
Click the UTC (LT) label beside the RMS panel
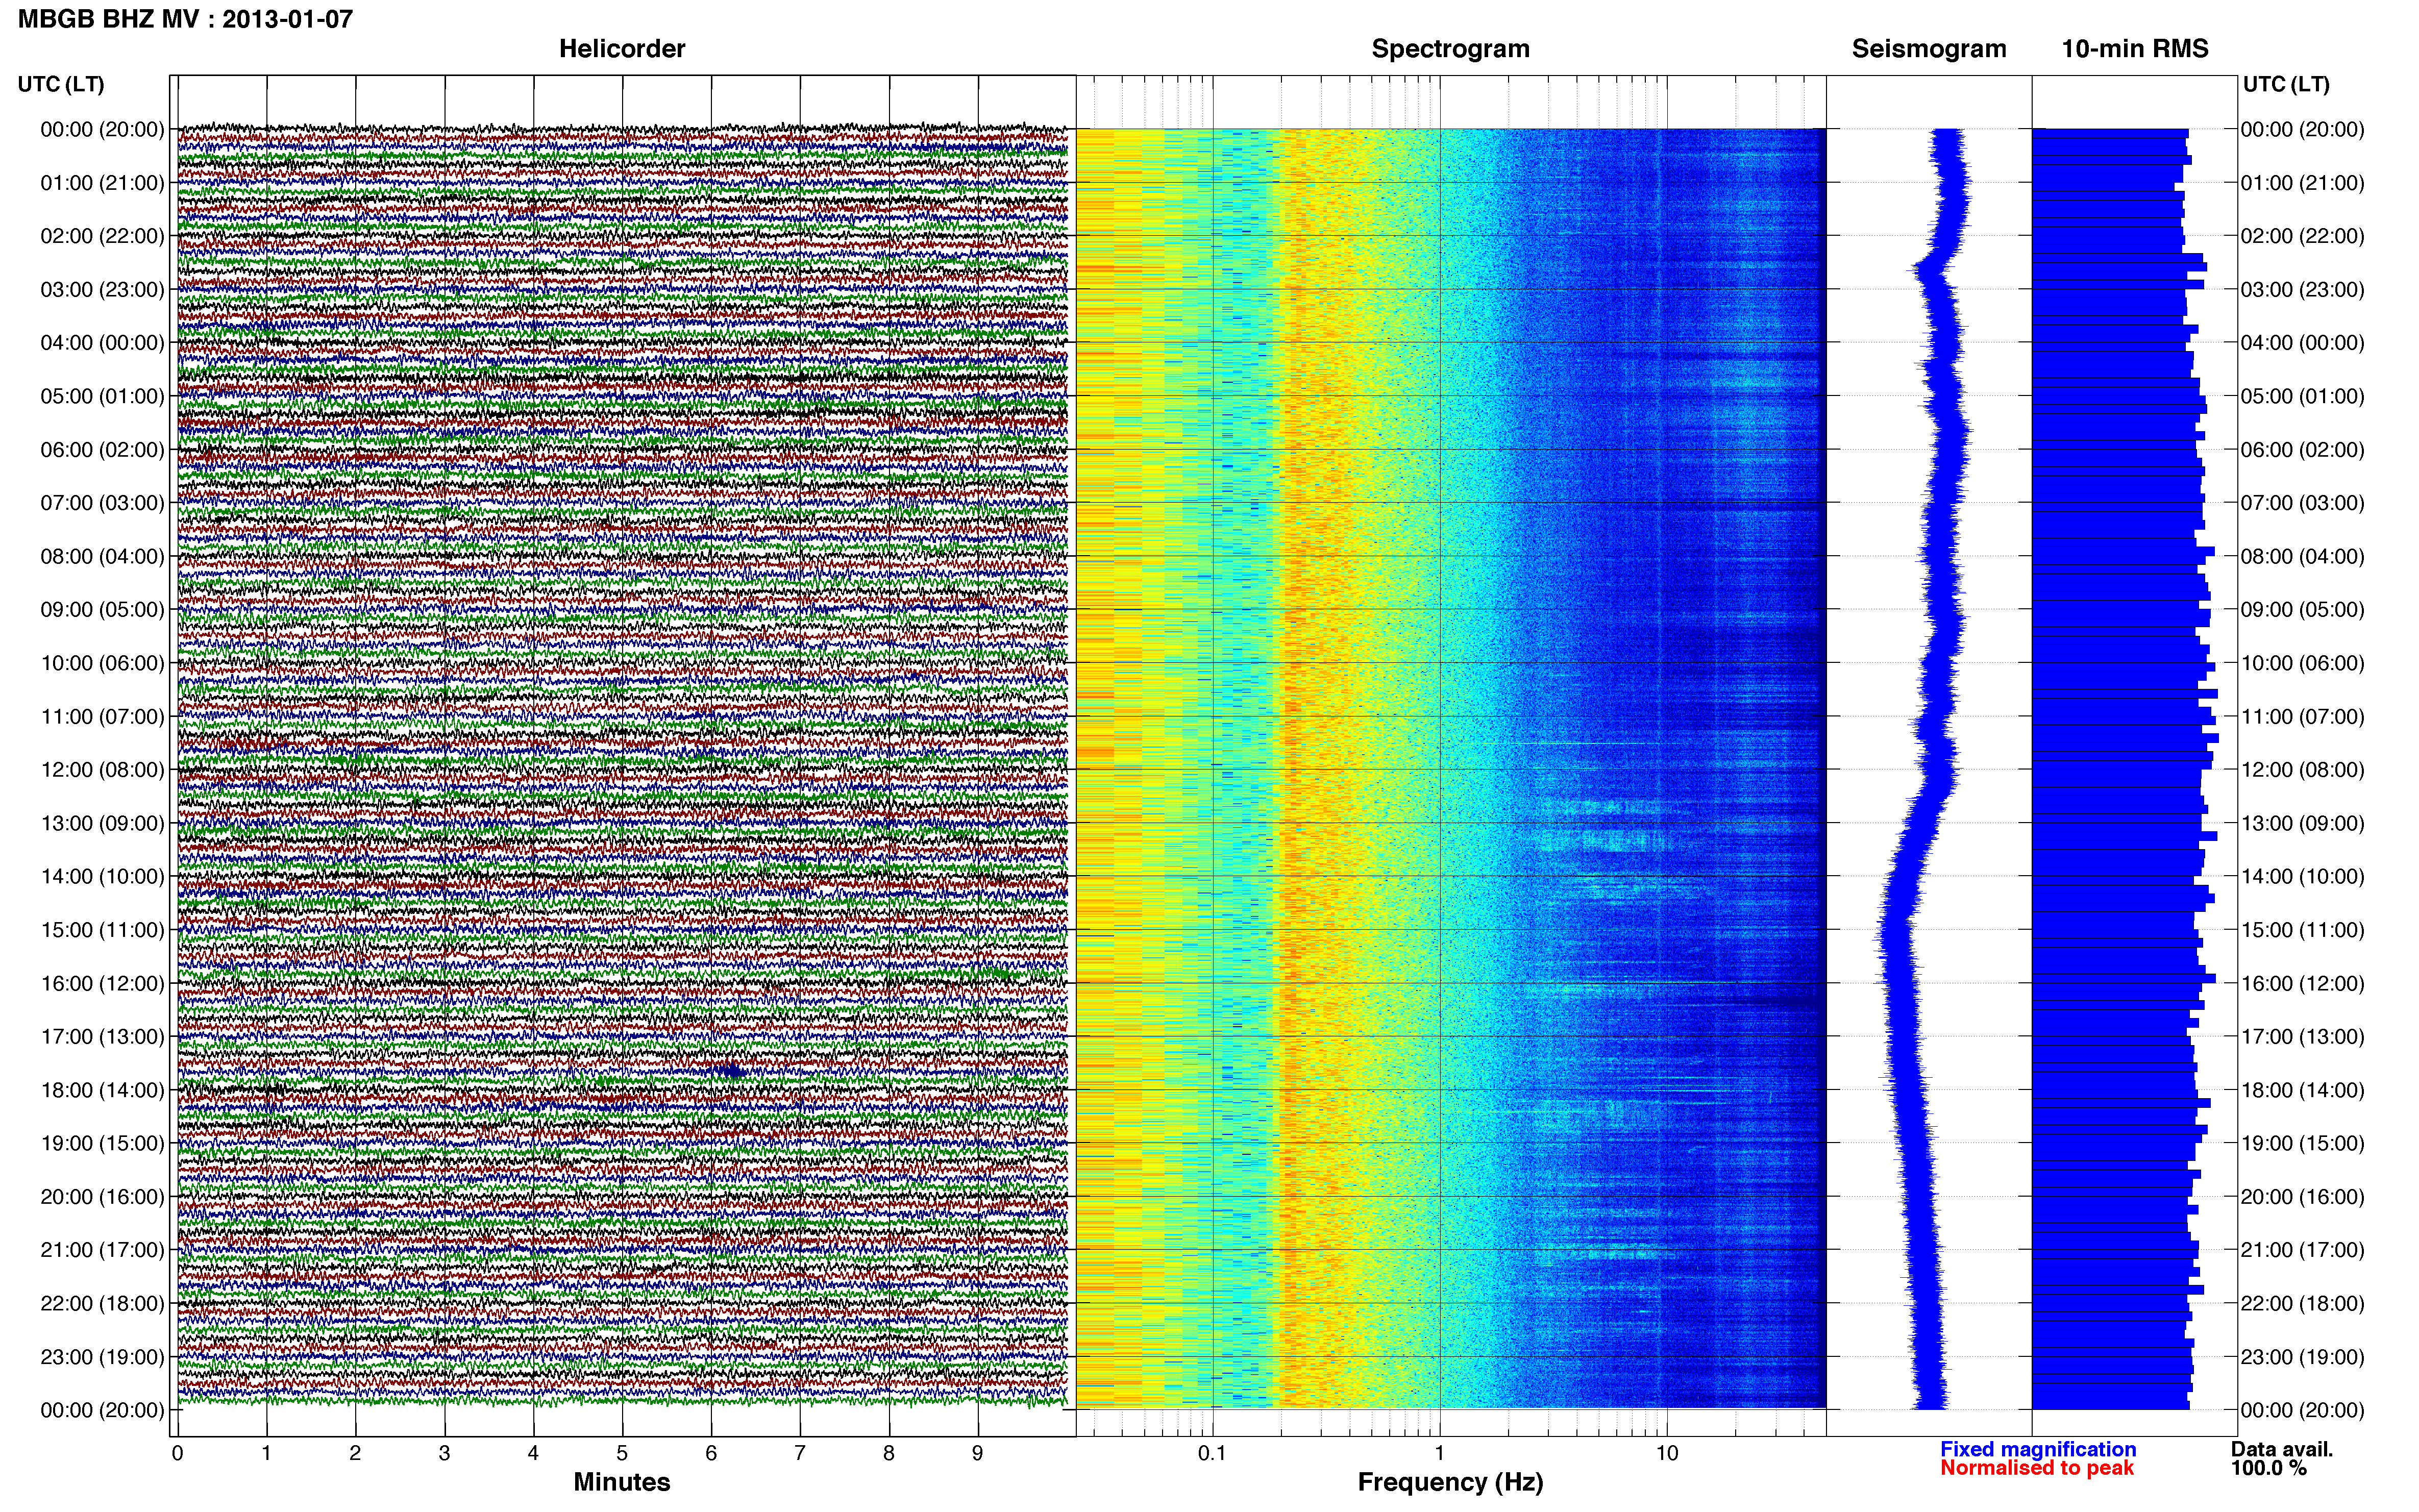(x=2286, y=84)
